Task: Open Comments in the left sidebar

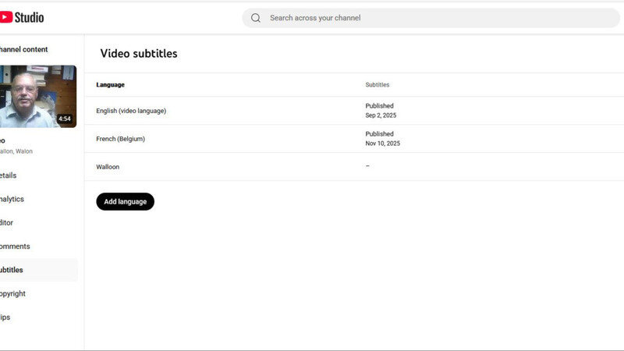Action: [x=14, y=246]
